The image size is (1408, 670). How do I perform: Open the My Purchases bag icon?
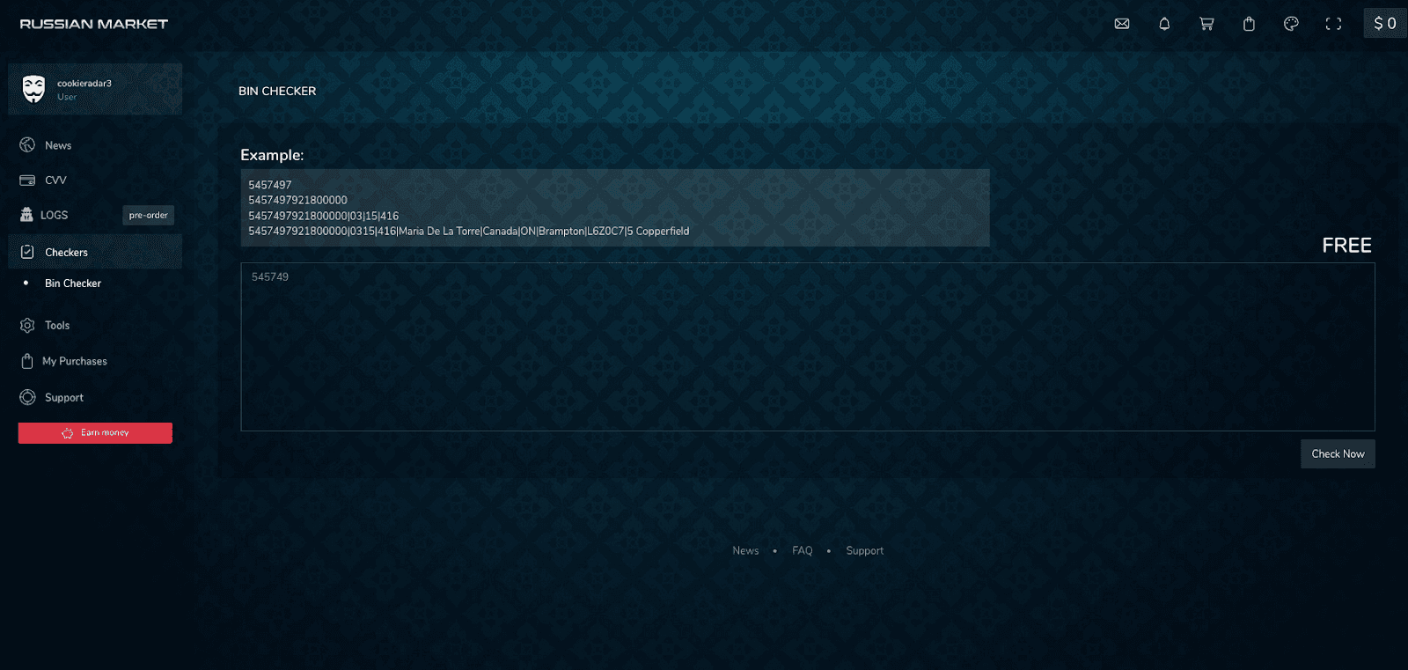[27, 361]
